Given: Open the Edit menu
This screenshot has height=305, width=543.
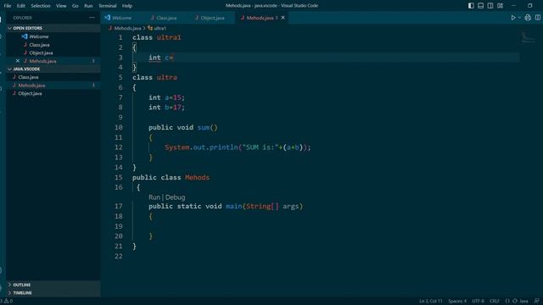Looking at the screenshot, I should [20, 6].
